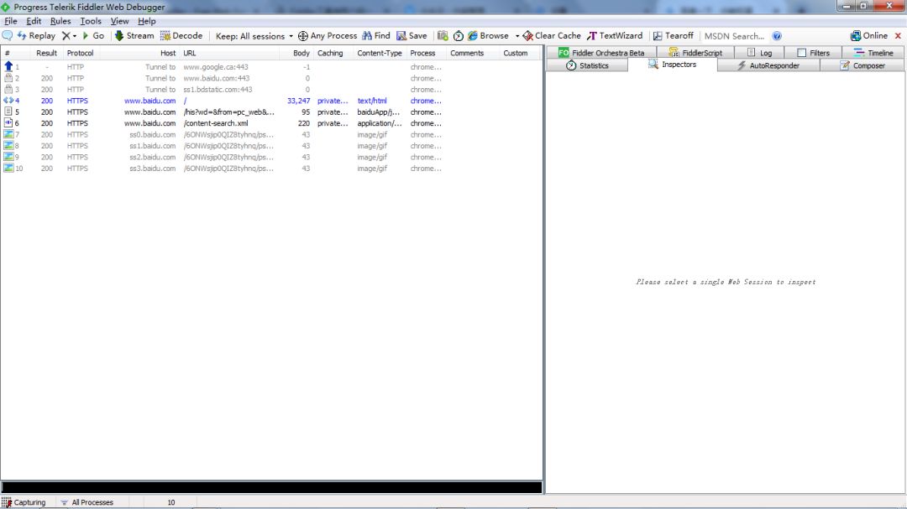The height and width of the screenshot is (509, 907).
Task: Switch to the FiddlerScript tab
Action: [695, 53]
